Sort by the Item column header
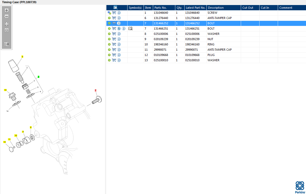The image size is (306, 194). click(x=148, y=8)
